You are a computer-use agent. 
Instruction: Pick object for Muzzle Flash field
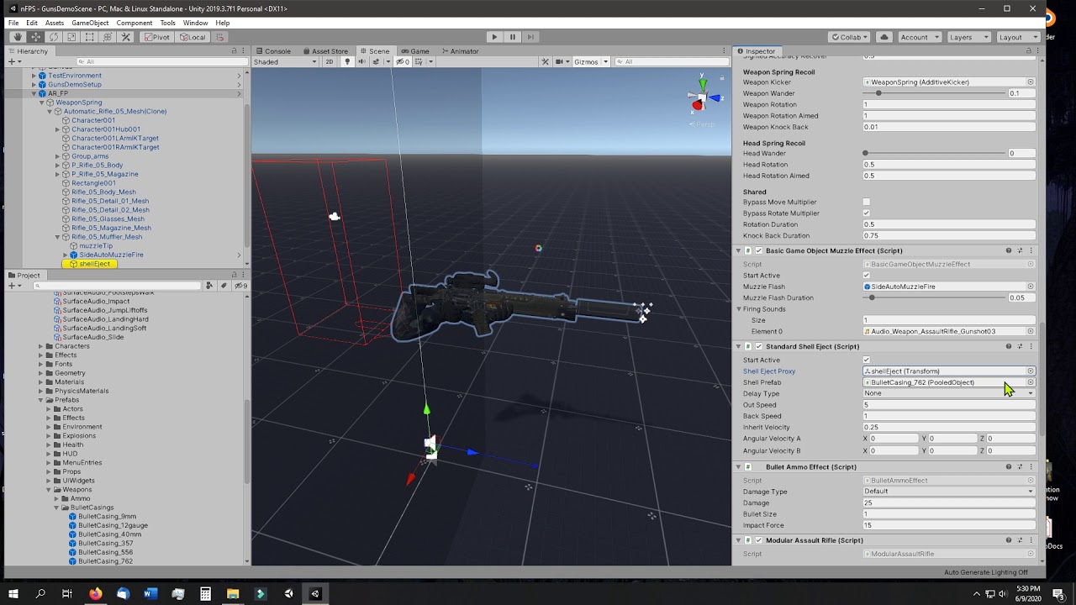tap(1031, 287)
